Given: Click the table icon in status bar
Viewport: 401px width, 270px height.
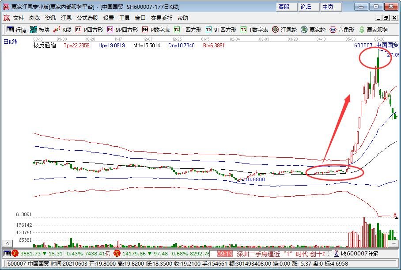Looking at the screenshot, I should tap(7, 253).
